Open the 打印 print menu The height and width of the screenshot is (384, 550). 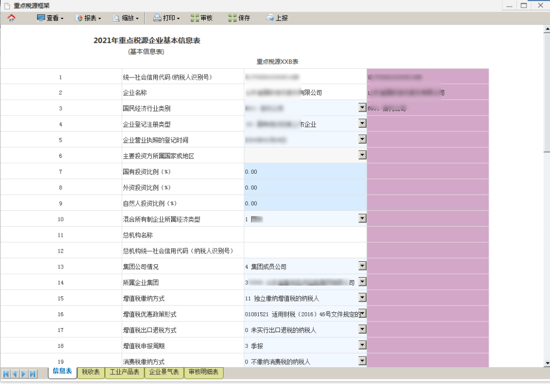[167, 18]
